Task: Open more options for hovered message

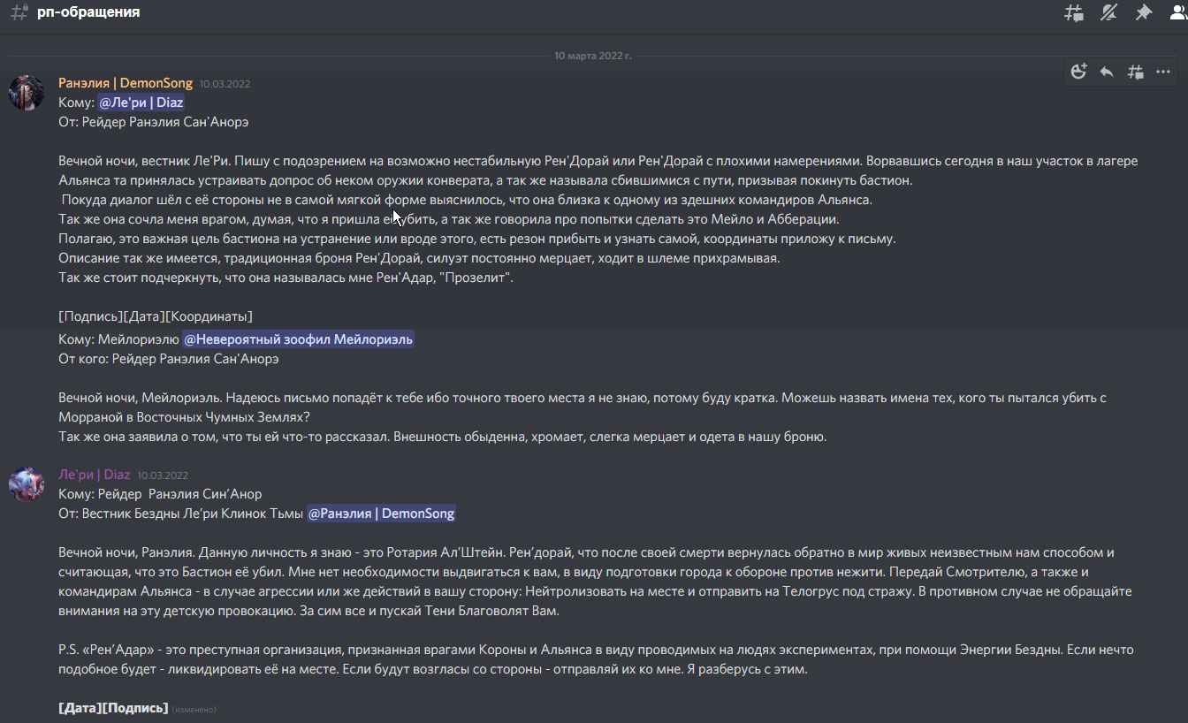Action: coord(1163,72)
